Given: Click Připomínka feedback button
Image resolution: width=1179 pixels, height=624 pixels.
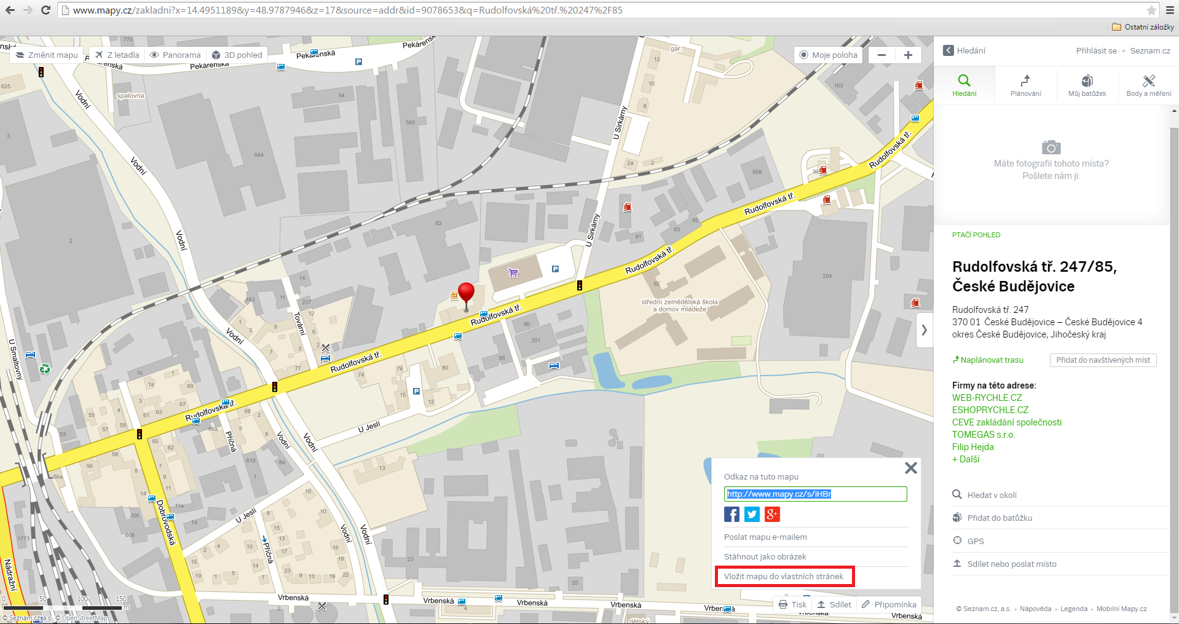Looking at the screenshot, I should (889, 604).
